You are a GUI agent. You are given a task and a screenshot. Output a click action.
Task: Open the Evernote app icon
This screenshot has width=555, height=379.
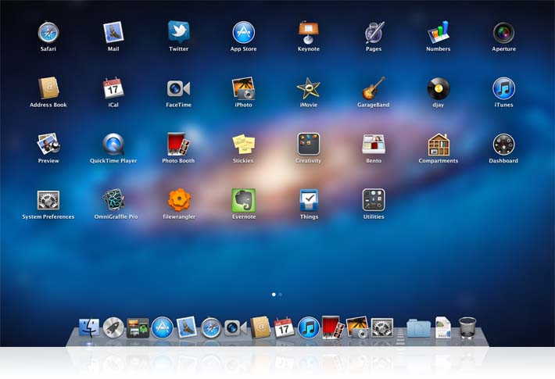click(243, 200)
